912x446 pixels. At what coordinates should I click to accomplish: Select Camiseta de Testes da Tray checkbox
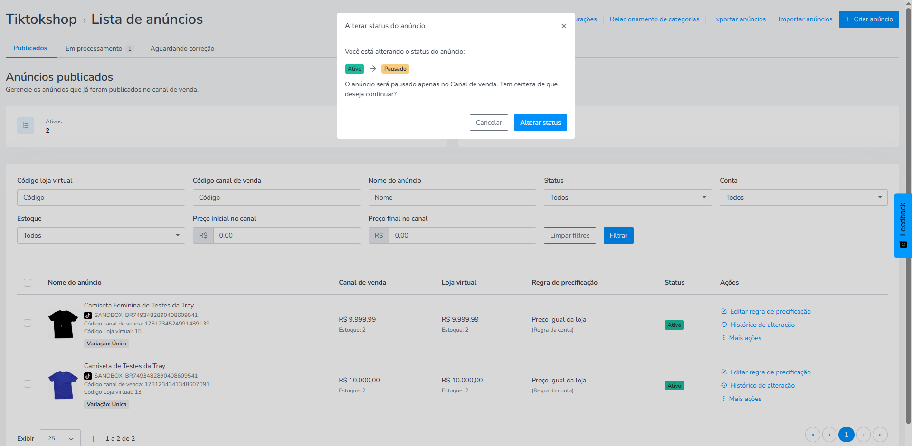point(28,384)
